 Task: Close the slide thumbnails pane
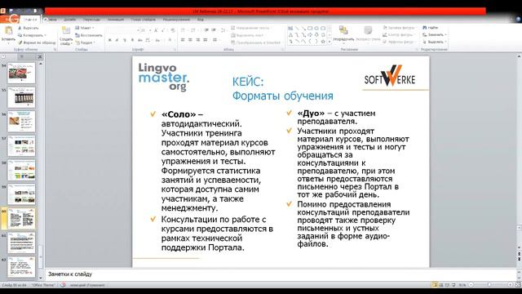(x=40, y=57)
